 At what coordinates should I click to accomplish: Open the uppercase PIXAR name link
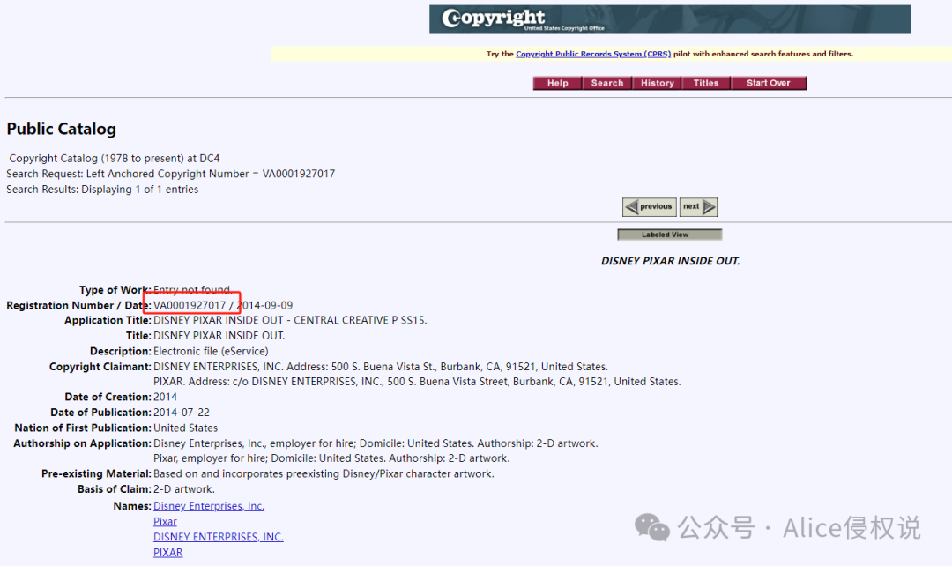(168, 553)
